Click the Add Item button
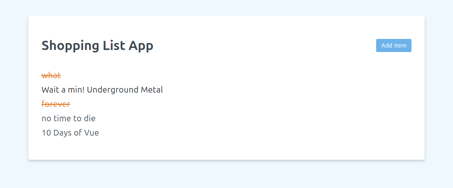The image size is (453, 188). [393, 45]
